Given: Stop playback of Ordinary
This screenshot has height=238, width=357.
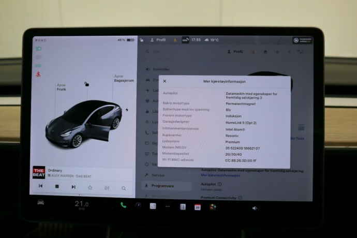Looking at the screenshot, I should pos(57,186).
